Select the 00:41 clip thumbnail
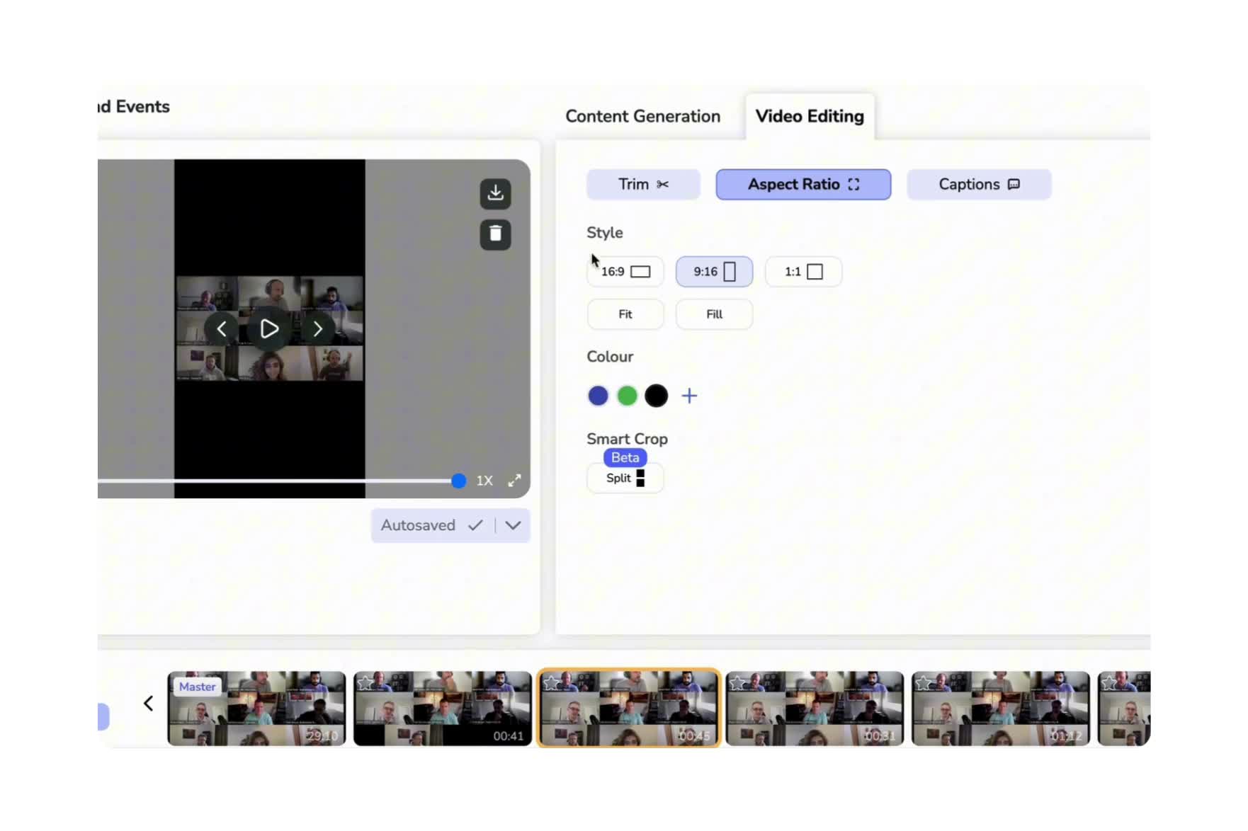The image size is (1248, 831). (x=443, y=709)
